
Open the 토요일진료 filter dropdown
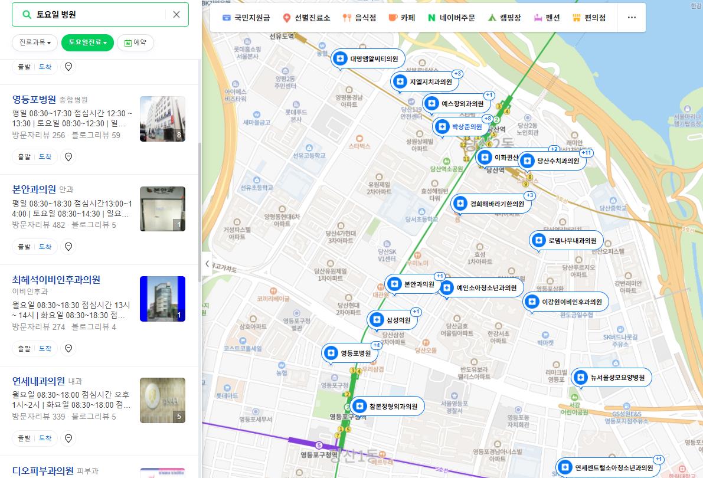(x=87, y=42)
